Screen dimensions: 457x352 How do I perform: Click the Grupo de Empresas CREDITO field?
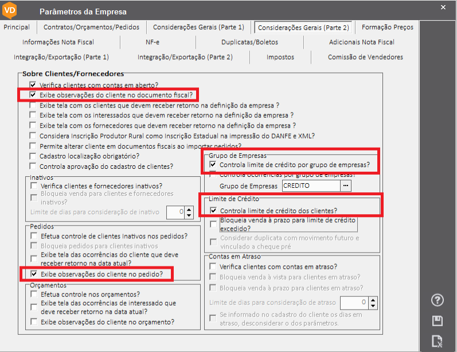311,185
